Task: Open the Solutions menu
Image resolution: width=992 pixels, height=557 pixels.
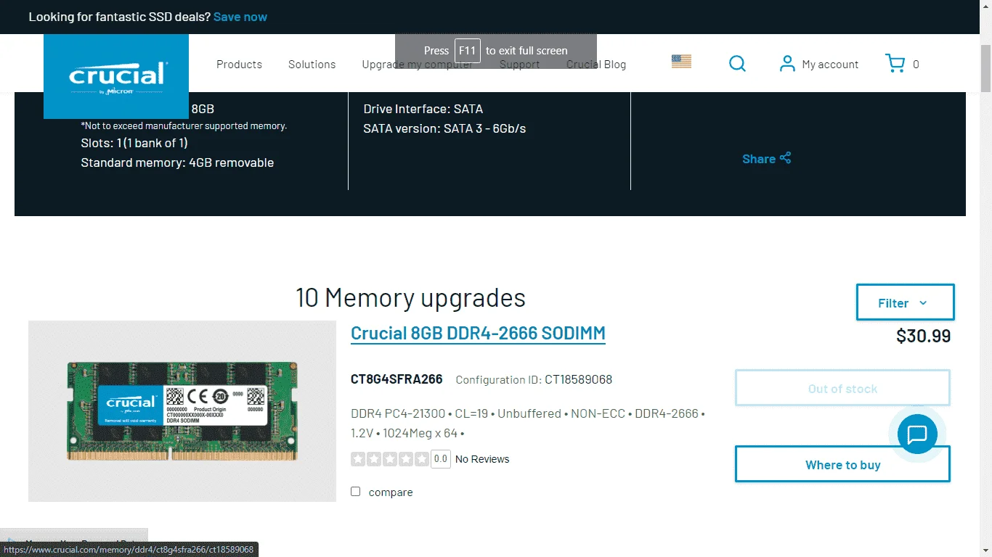Action: tap(312, 65)
